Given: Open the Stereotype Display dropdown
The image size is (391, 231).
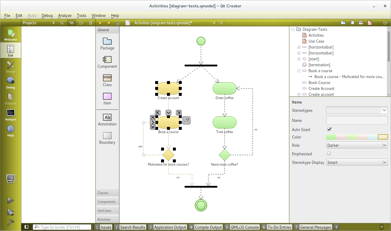Looking at the screenshot, I should [x=357, y=162].
